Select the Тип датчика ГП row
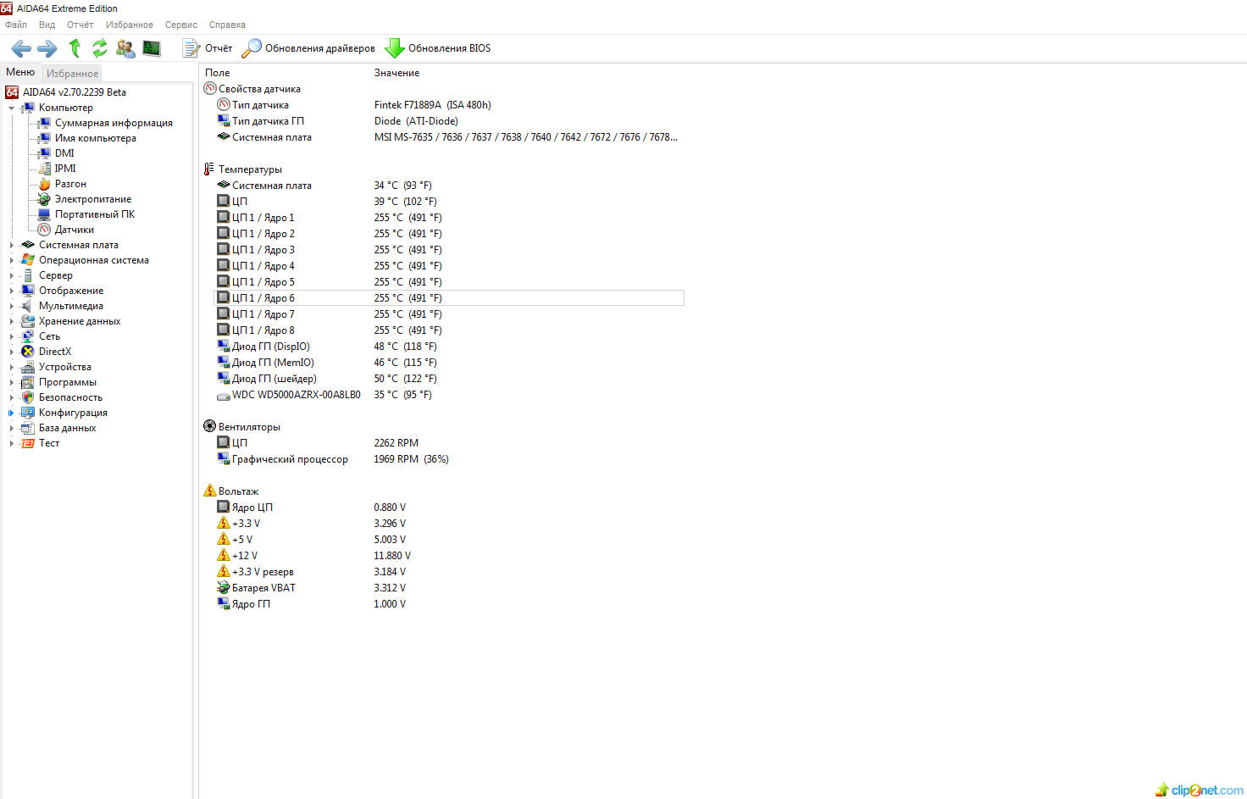The height and width of the screenshot is (799, 1247). click(x=449, y=121)
